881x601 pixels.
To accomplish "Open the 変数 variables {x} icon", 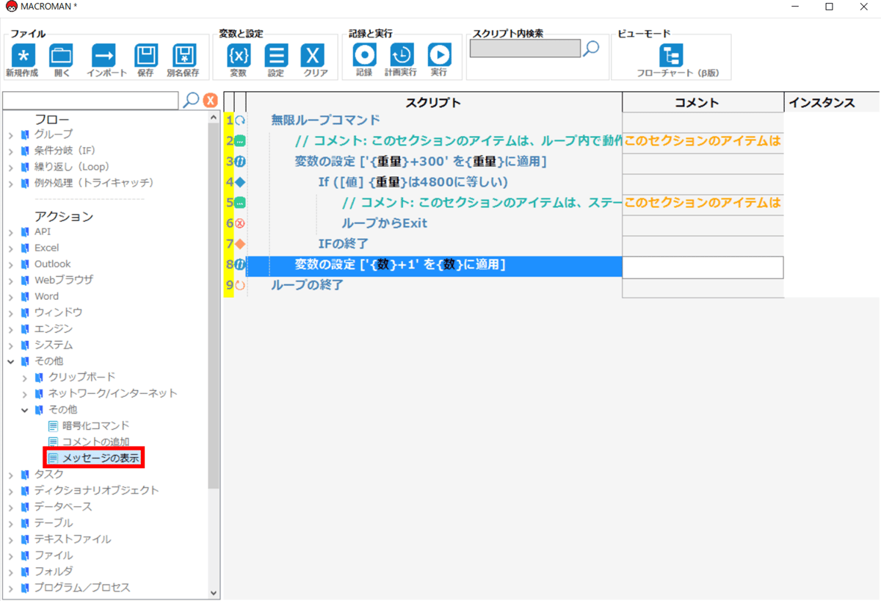I will (x=239, y=55).
